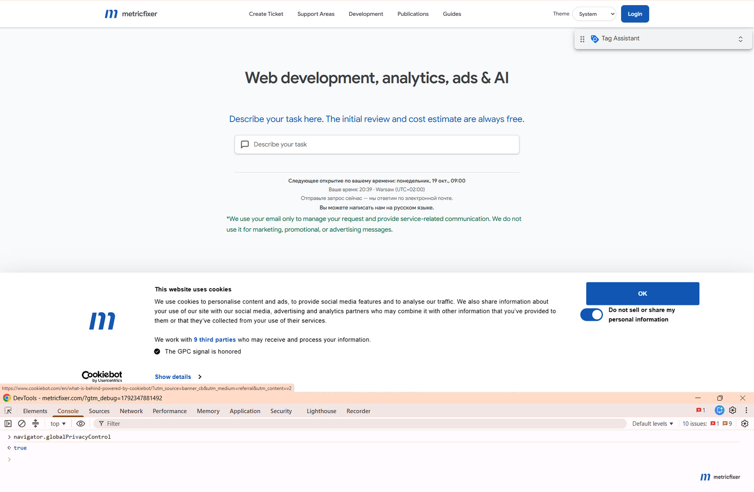Open the Recorder tab
This screenshot has height=492, width=754.
[x=358, y=411]
